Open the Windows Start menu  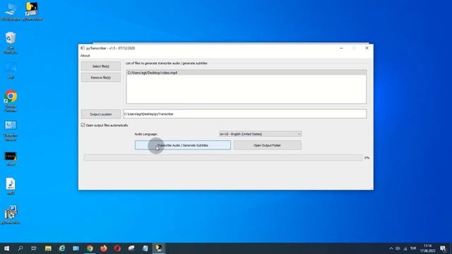6,248
